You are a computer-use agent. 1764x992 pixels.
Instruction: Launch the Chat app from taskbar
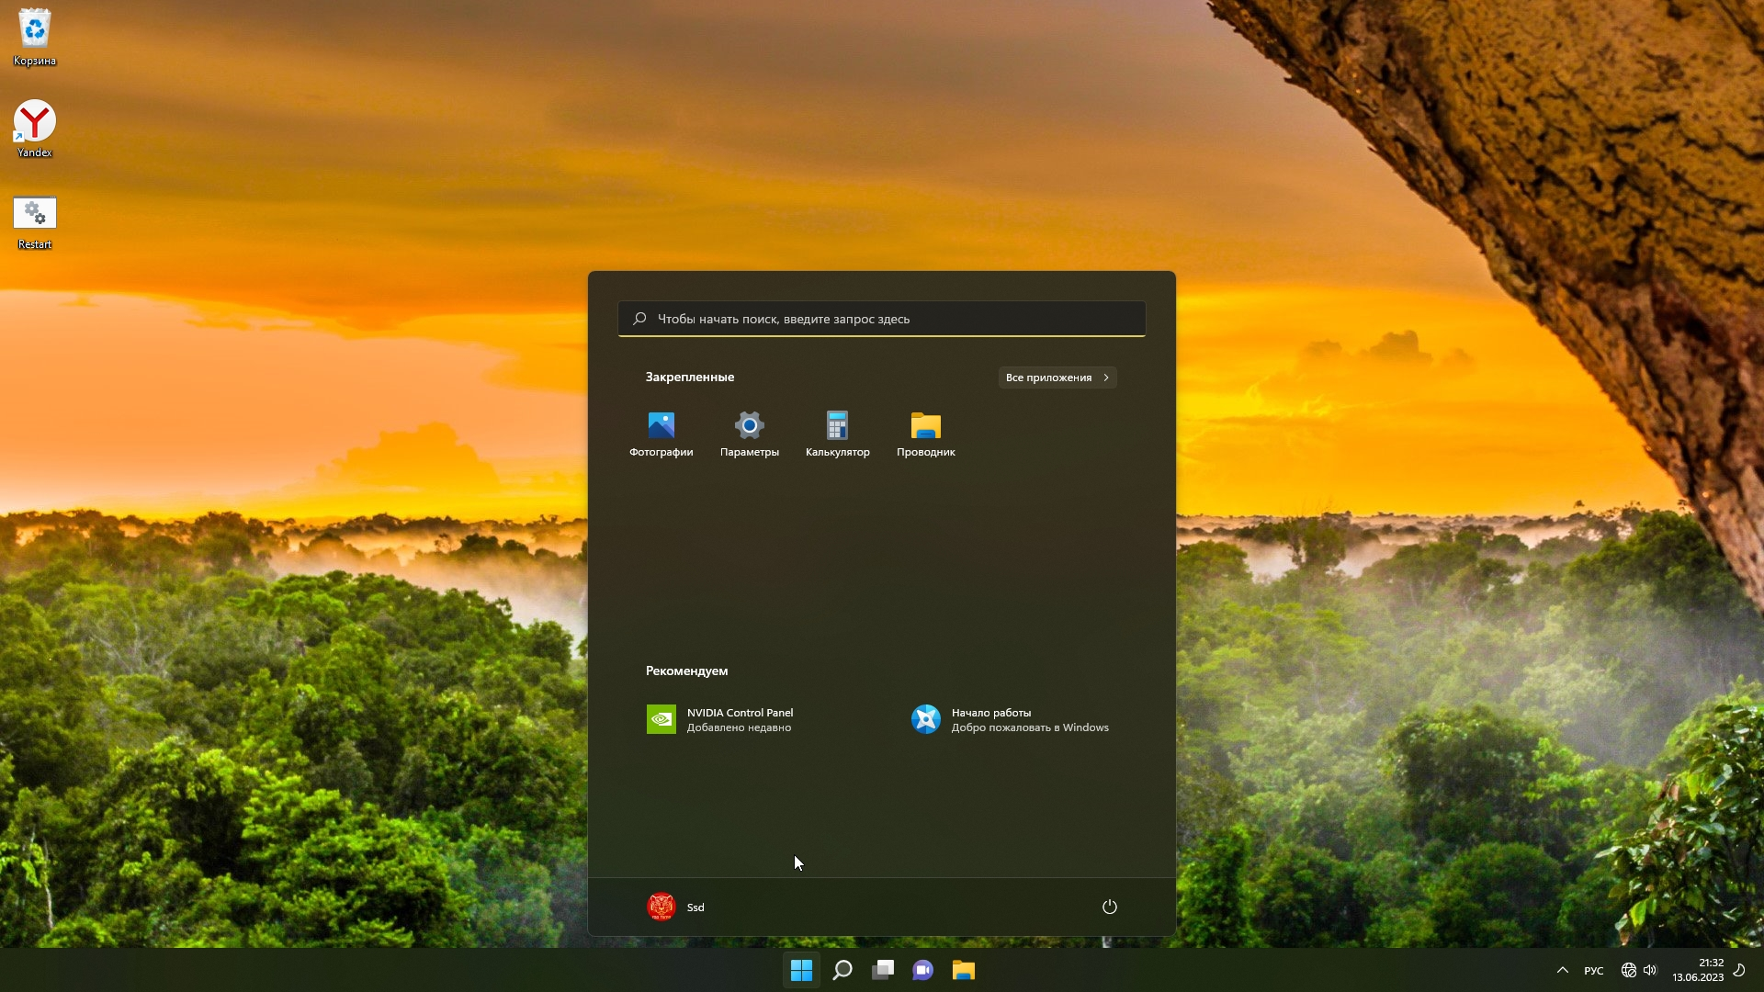coord(923,970)
